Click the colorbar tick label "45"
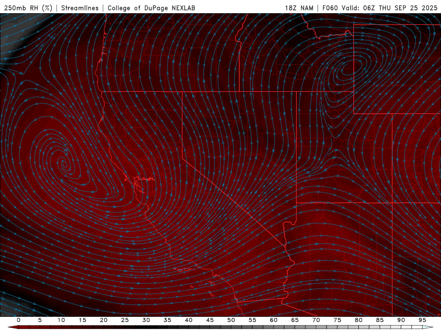 point(210,320)
